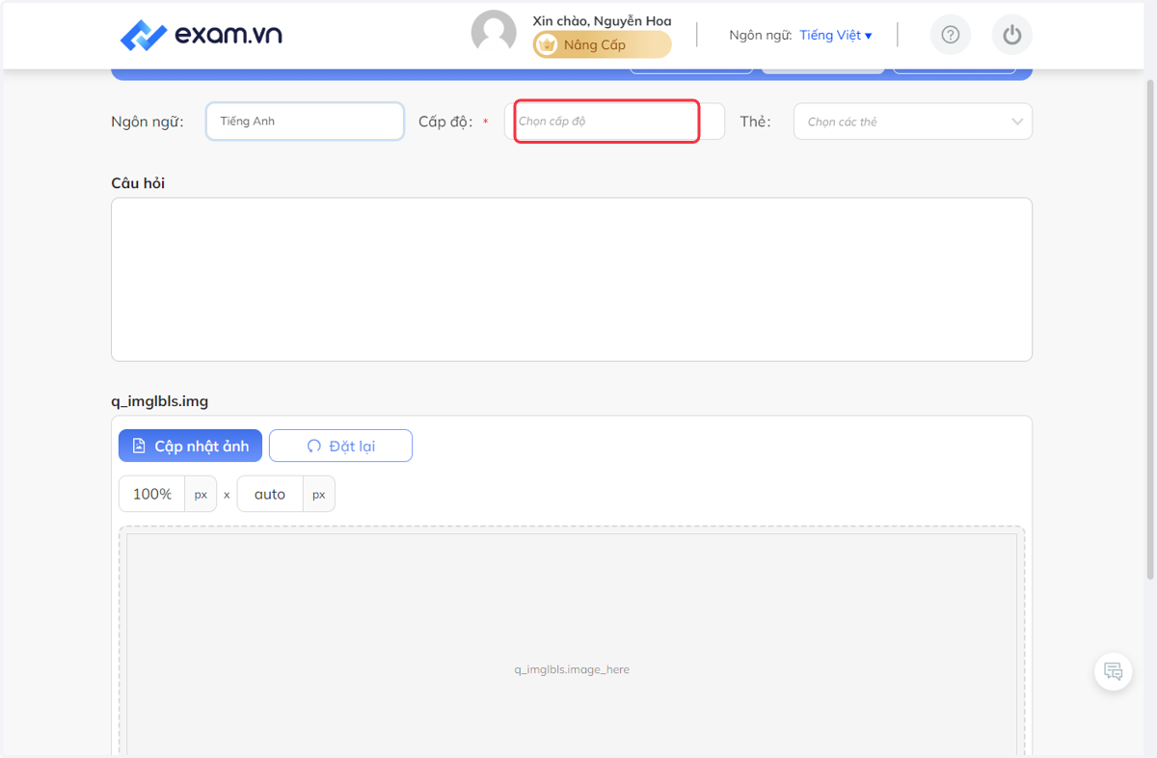
Task: Click the image drop area placeholder
Action: [572, 644]
